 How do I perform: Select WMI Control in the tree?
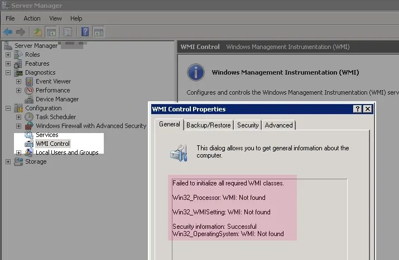52,144
